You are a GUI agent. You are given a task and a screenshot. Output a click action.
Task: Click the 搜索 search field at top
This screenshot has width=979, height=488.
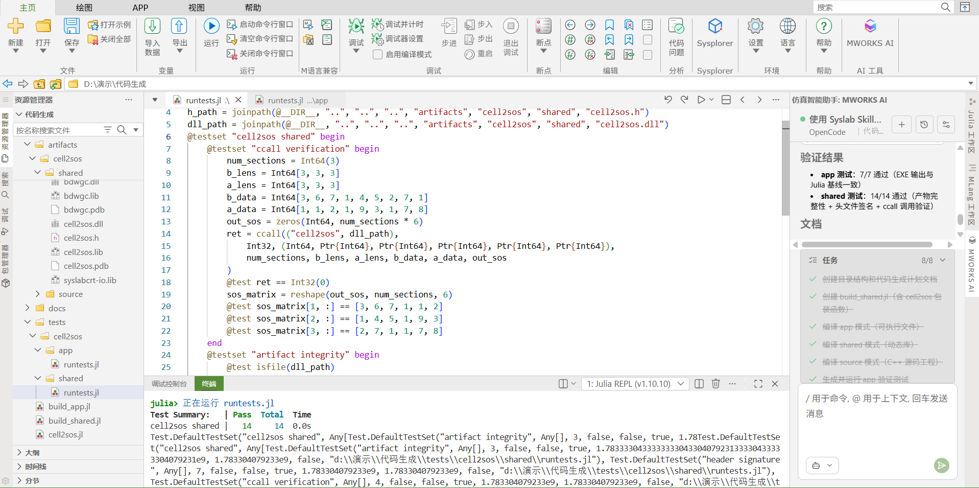click(x=876, y=7)
